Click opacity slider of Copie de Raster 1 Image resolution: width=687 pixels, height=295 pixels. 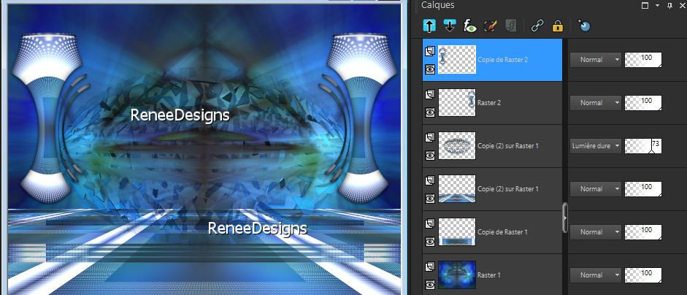(642, 231)
